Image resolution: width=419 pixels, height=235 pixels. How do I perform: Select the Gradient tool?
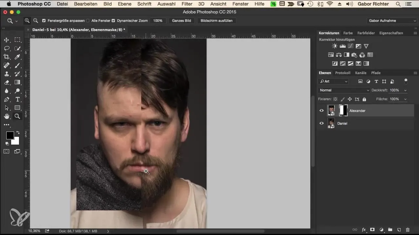point(17,82)
